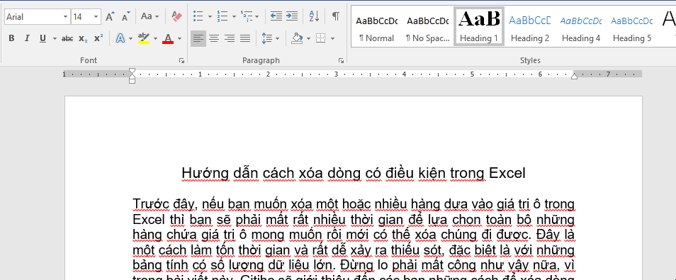The image size is (676, 280).
Task: Click the font size 14 box
Action: coord(82,17)
